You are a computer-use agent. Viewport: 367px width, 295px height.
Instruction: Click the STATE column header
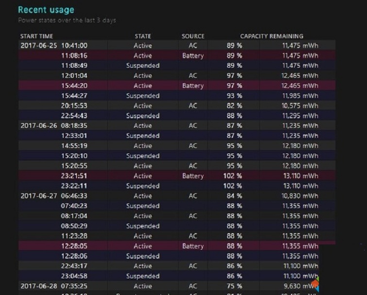[143, 36]
